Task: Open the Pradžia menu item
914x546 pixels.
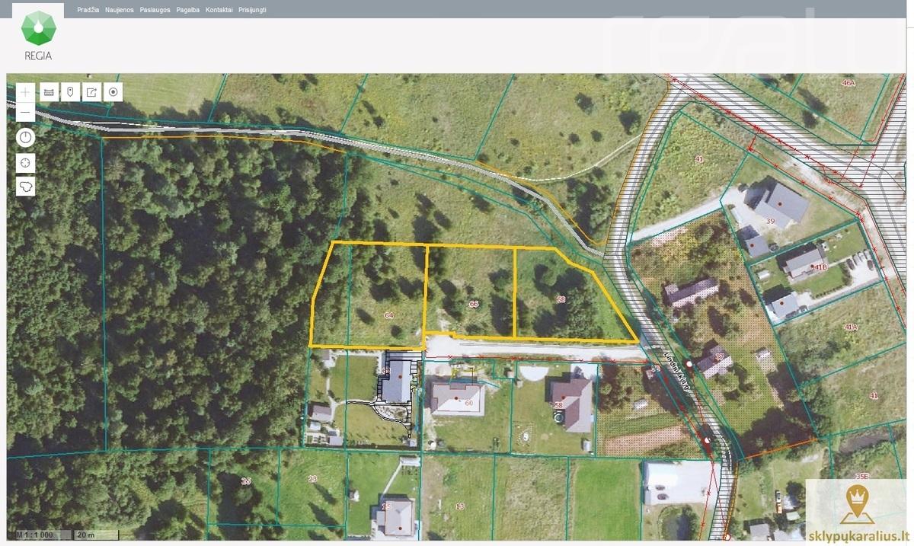Action: [88, 10]
